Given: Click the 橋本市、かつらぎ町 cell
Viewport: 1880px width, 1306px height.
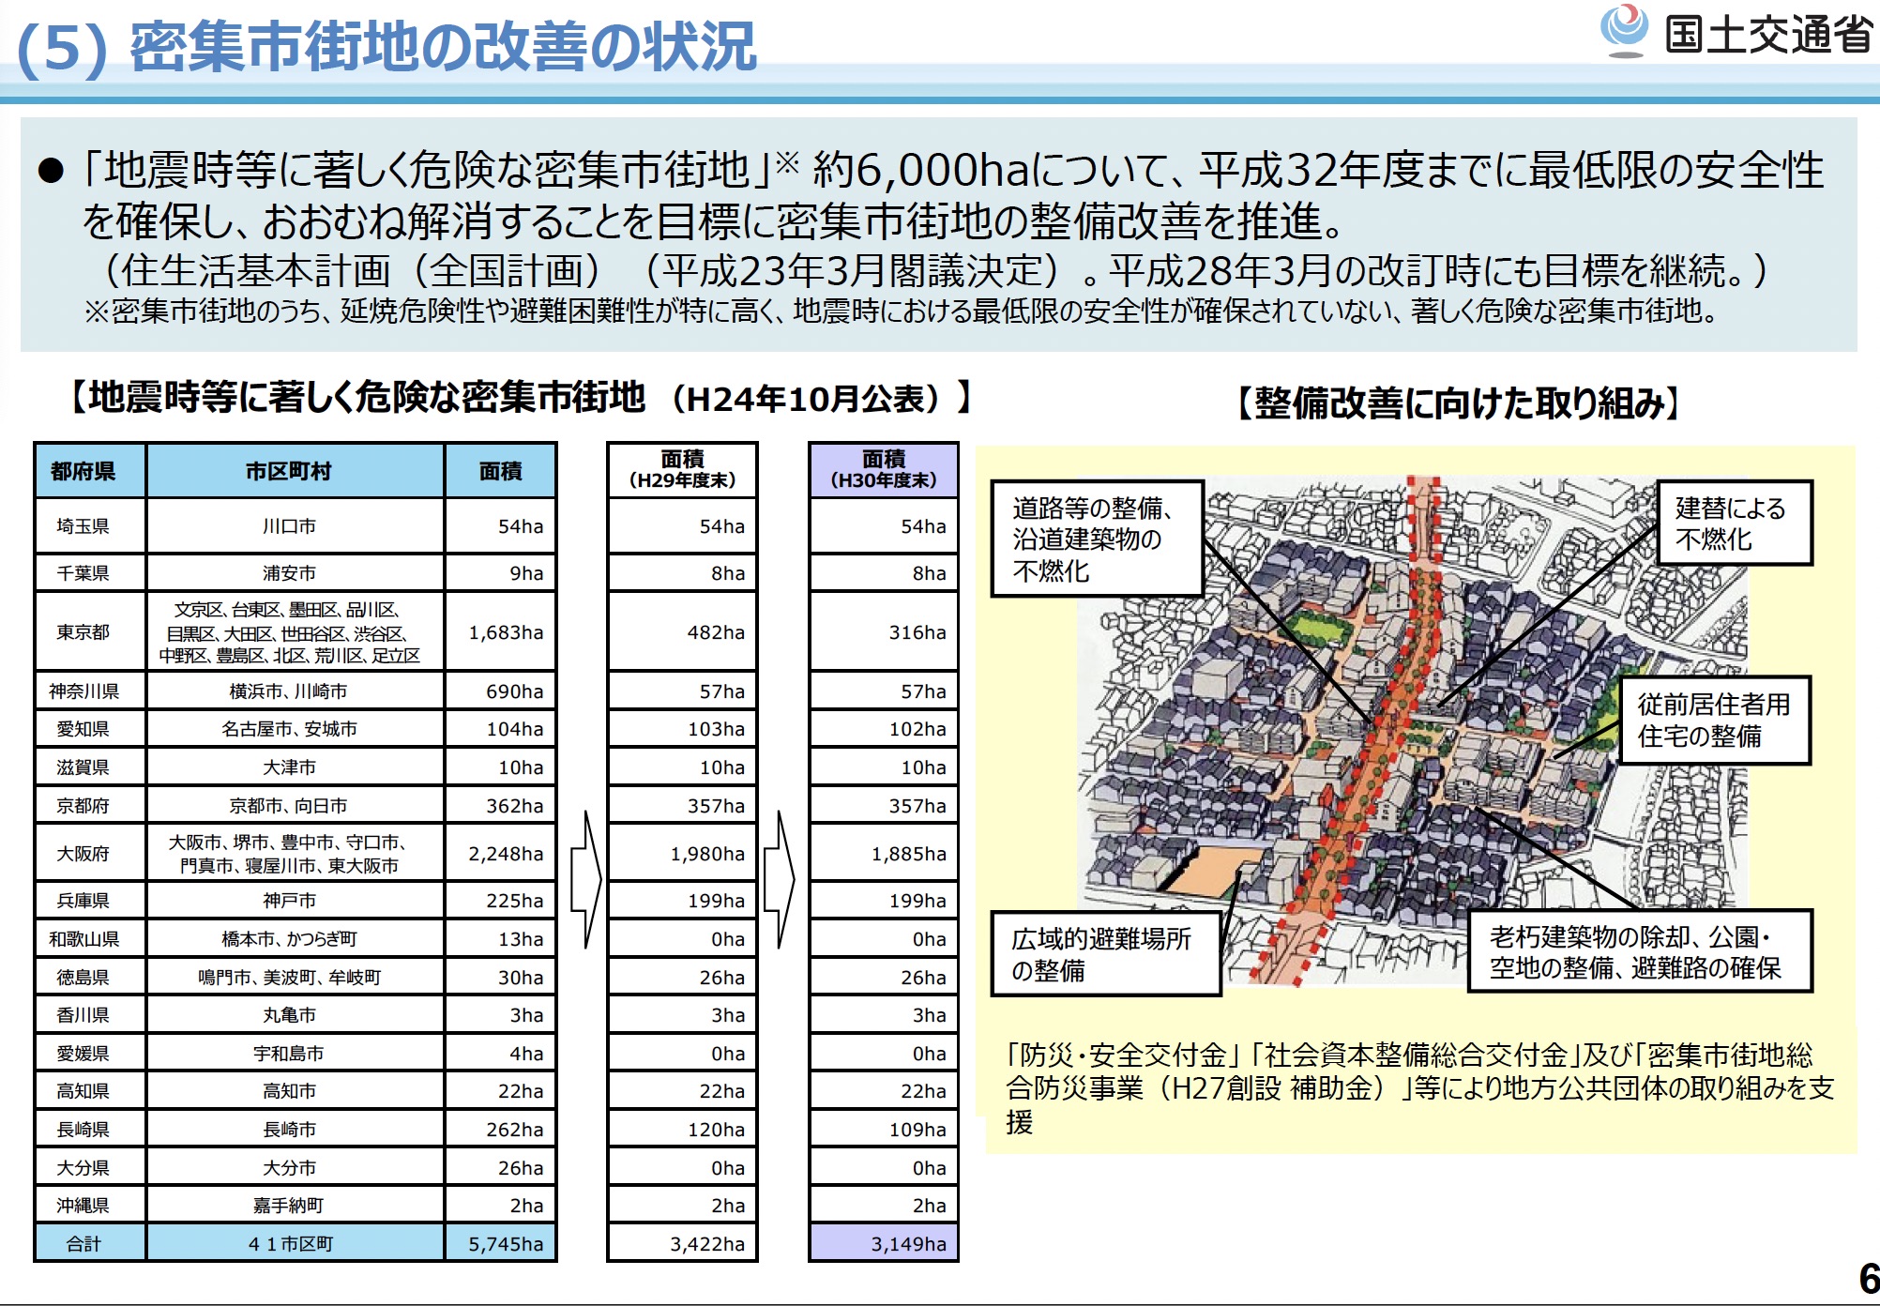Looking at the screenshot, I should tap(295, 938).
